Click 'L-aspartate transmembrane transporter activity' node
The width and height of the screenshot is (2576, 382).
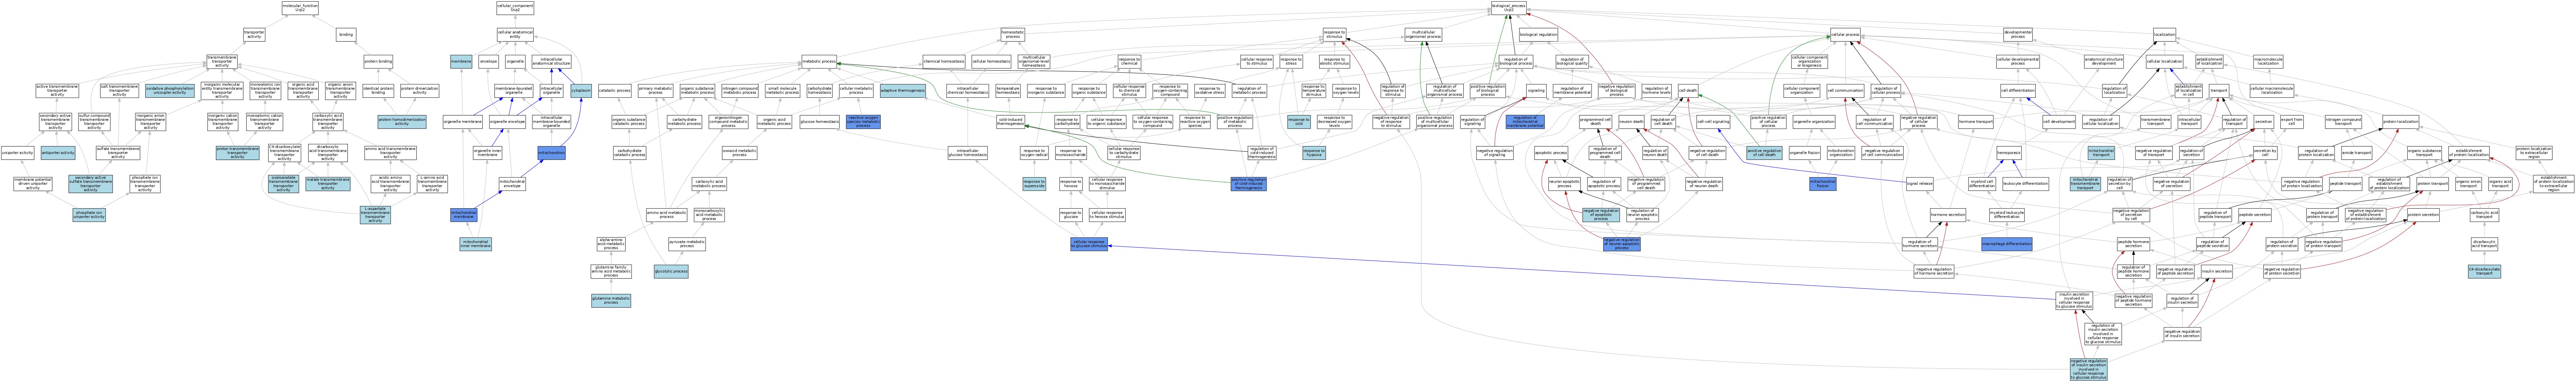click(x=375, y=215)
